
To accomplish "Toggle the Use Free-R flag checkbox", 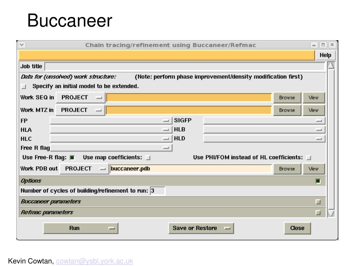I will [72, 158].
